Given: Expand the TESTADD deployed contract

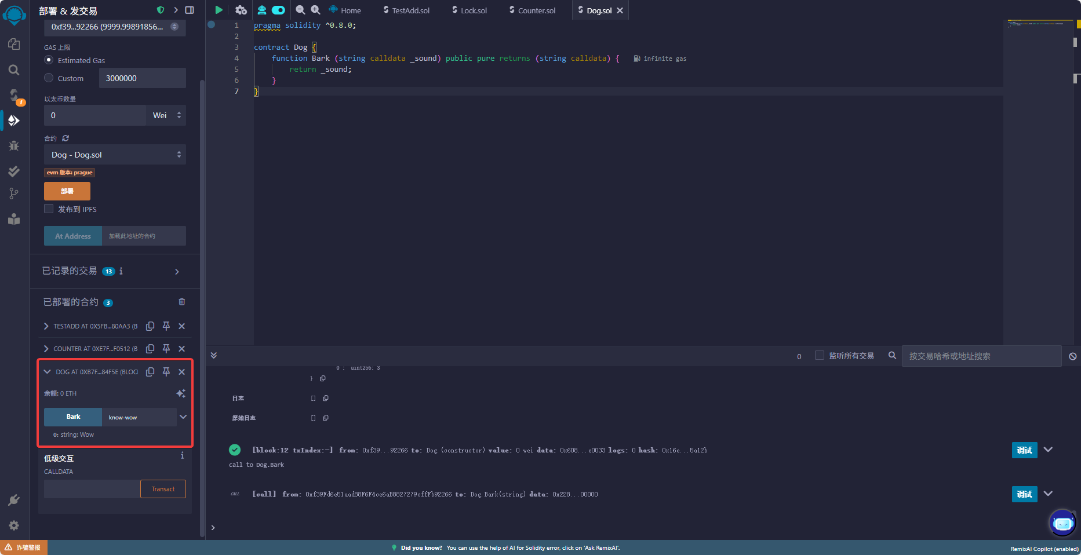Looking at the screenshot, I should pos(46,326).
